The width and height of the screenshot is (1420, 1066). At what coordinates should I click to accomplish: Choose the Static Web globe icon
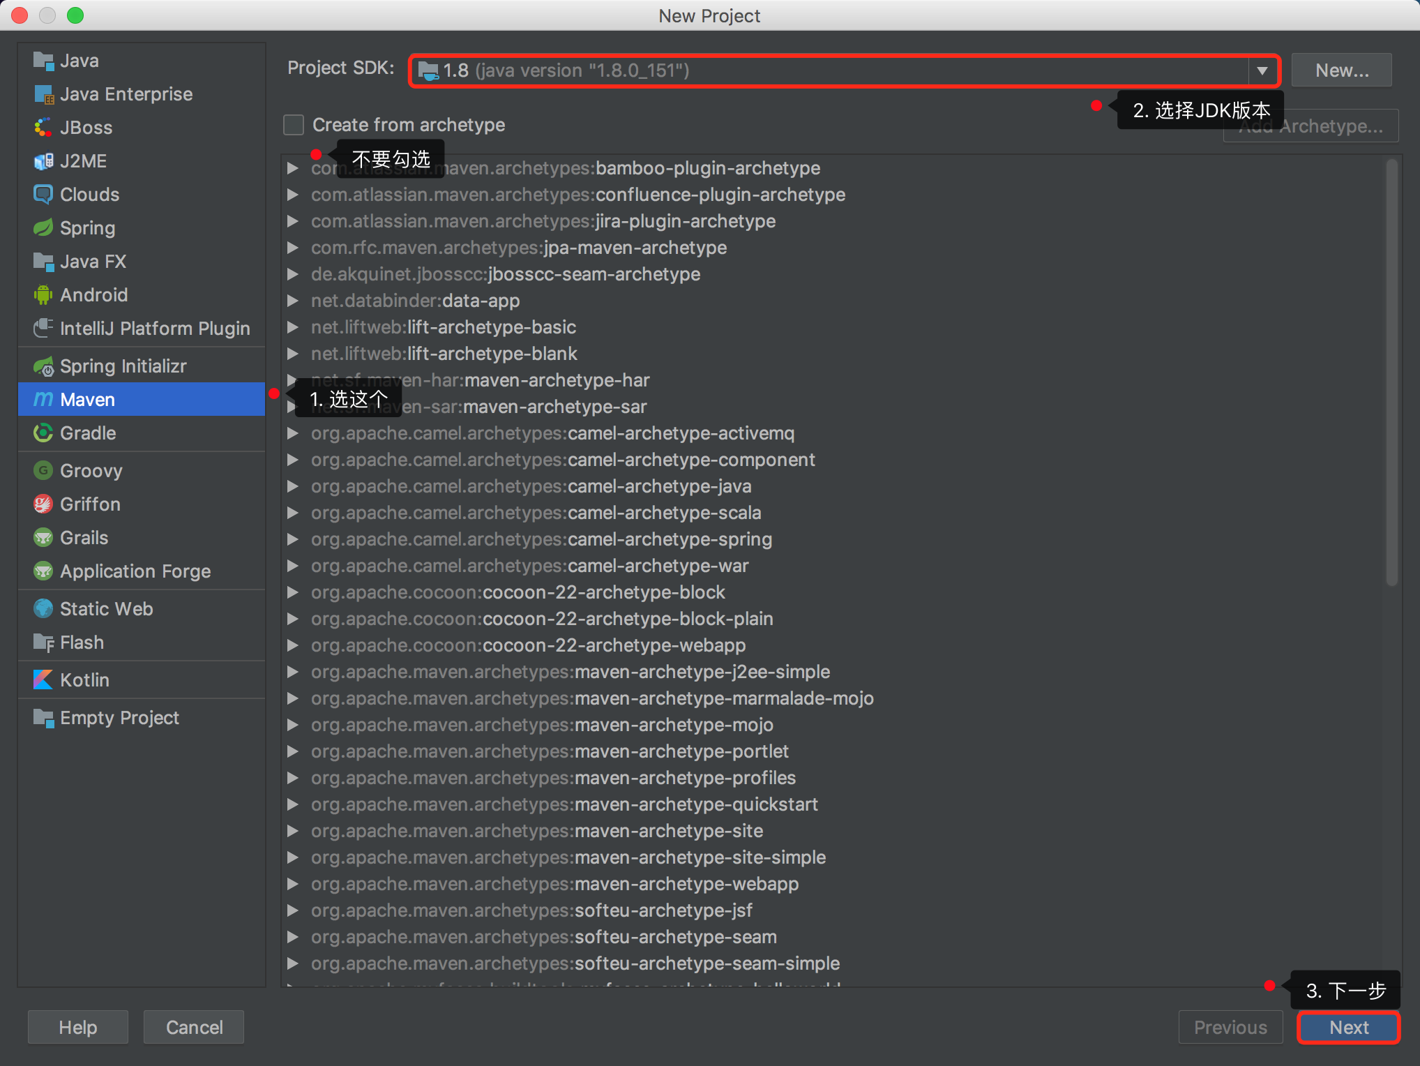(43, 609)
